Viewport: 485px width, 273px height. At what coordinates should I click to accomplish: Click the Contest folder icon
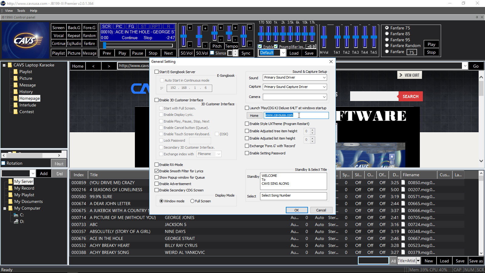point(15,112)
